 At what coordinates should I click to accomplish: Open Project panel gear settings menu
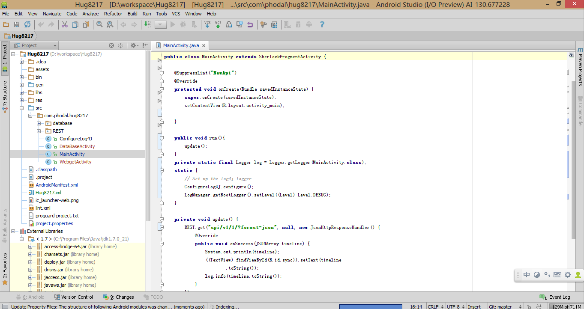(x=134, y=45)
